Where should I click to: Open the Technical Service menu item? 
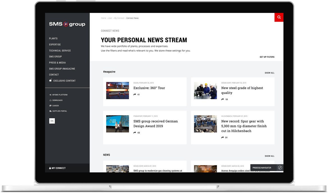point(60,51)
